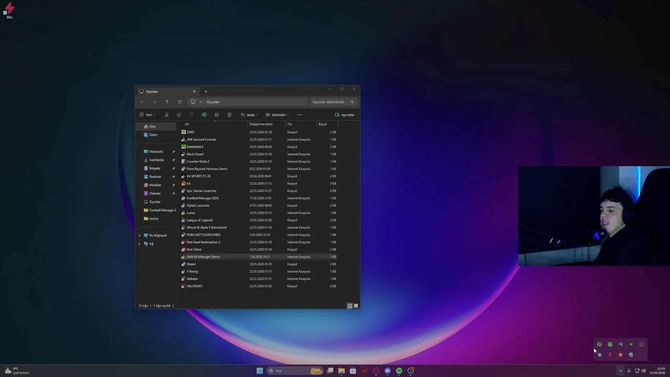Click the search magnifier icon in Explorer

pyautogui.click(x=352, y=102)
